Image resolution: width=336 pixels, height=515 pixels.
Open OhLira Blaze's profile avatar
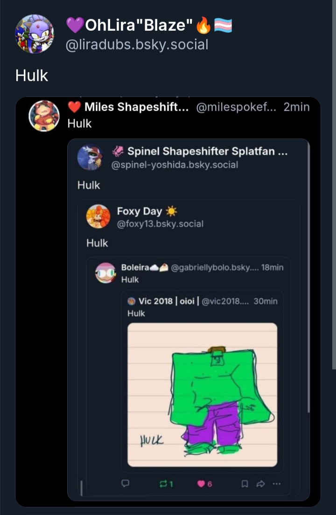pyautogui.click(x=35, y=34)
